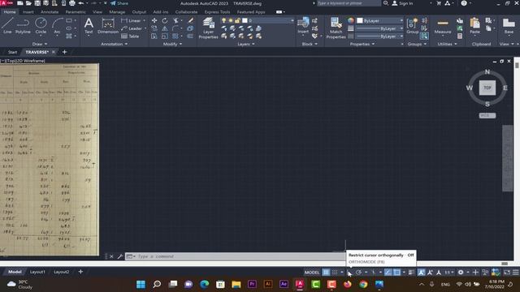This screenshot has width=520, height=292.
Task: Select the Circle tool
Action: coord(41,26)
